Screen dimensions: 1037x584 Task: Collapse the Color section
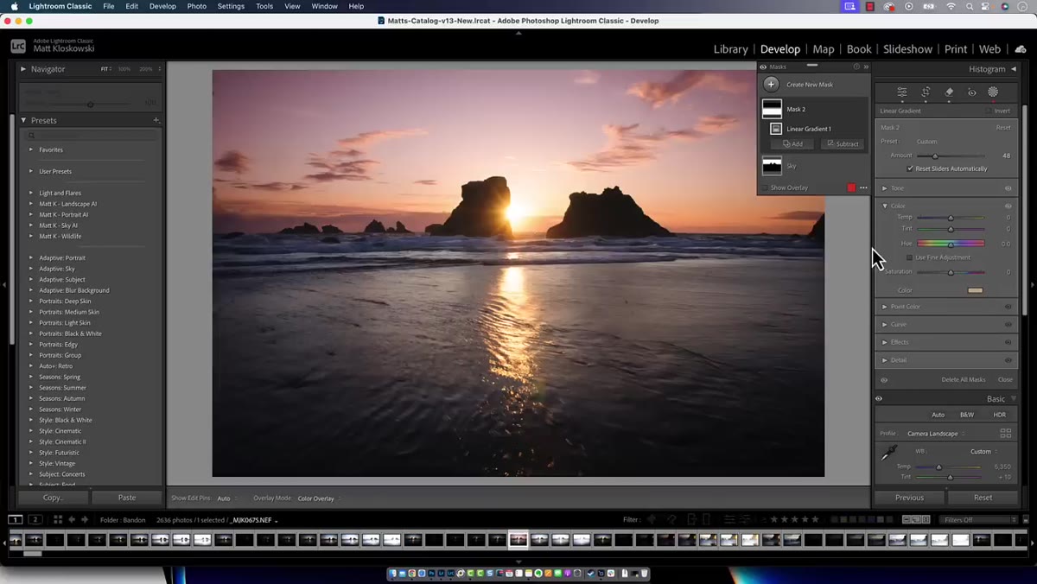[x=884, y=206]
